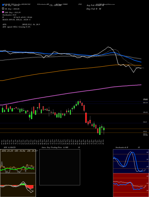Screen dimensions: 149x197
Task: Click the magenta 200 Day legend swatch
Action: [x=3, y=12]
